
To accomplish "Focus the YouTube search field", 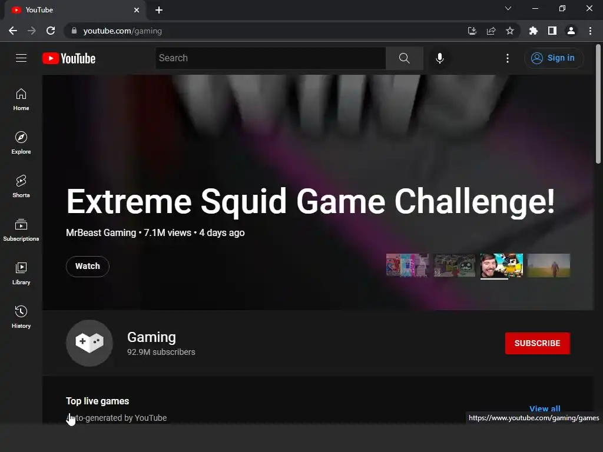I will (270, 58).
